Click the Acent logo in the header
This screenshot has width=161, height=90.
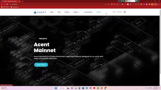[x=40, y=12]
